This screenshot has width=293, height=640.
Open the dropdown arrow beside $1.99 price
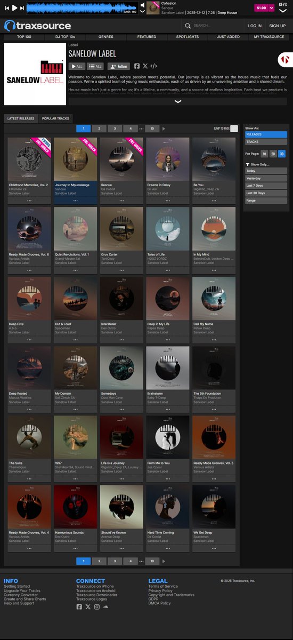click(272, 8)
